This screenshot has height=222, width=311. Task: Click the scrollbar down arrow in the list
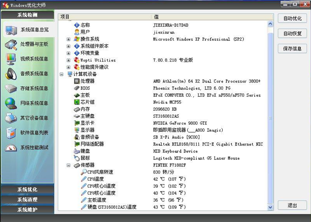click(270, 208)
